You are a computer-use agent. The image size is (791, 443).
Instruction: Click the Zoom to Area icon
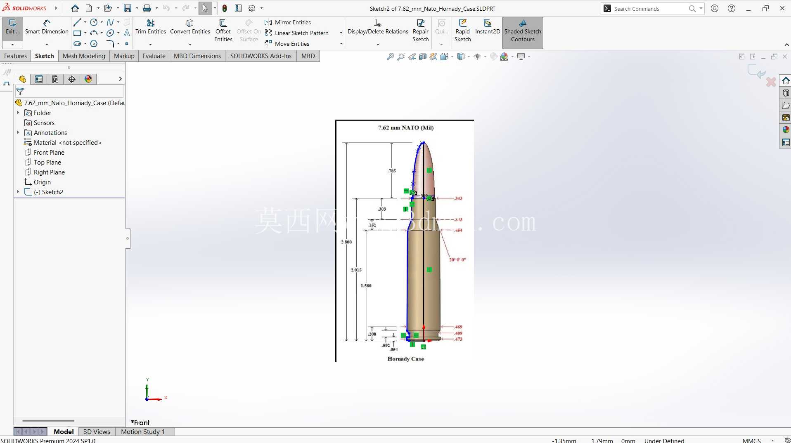401,57
